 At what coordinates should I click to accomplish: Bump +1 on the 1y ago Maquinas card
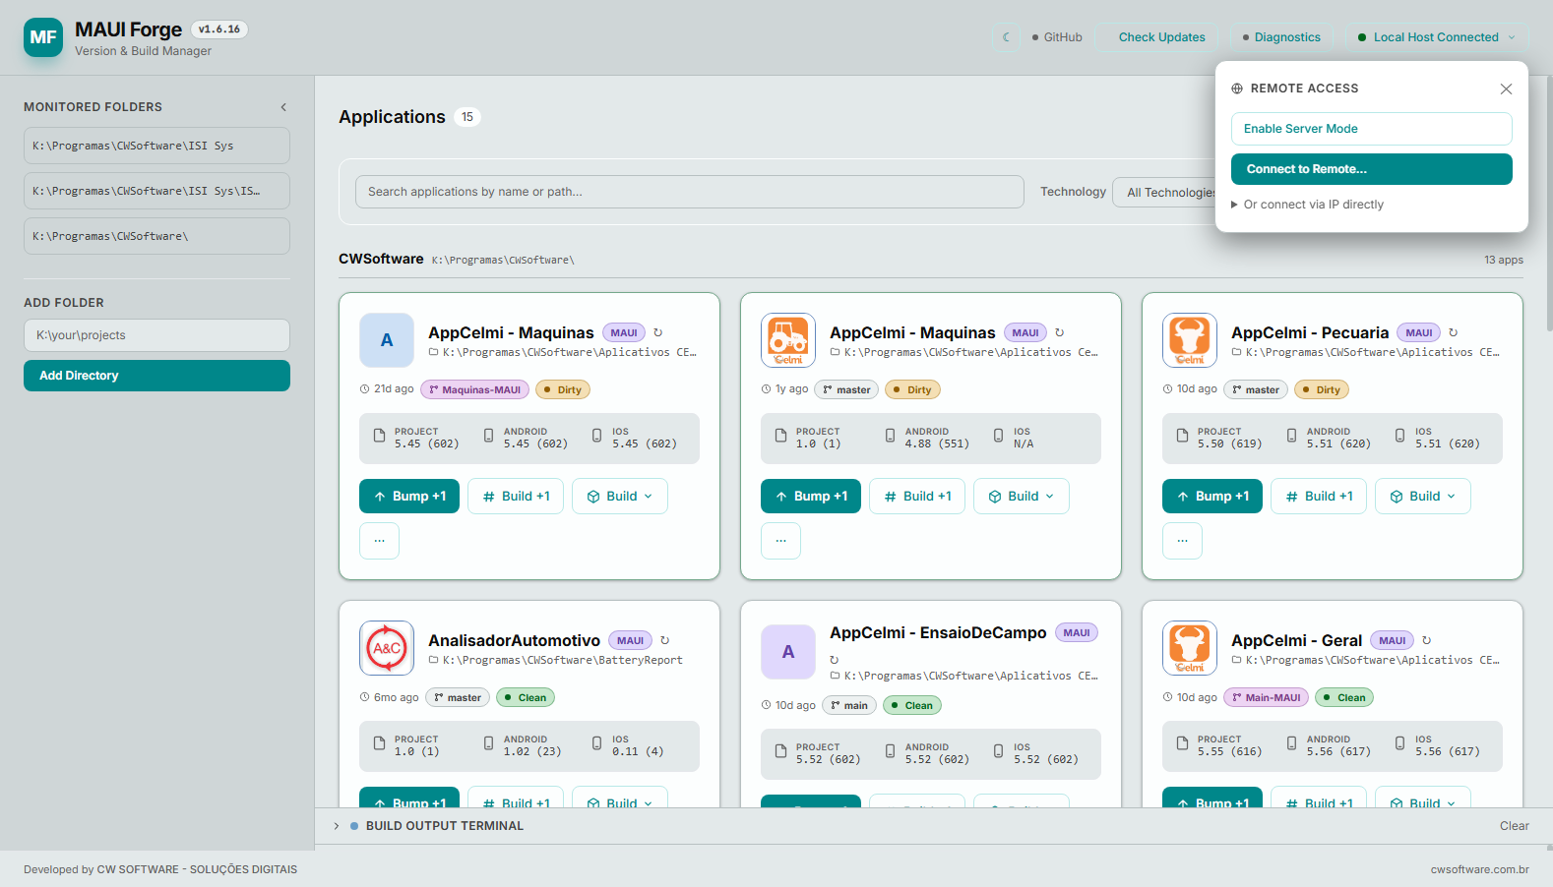811,497
